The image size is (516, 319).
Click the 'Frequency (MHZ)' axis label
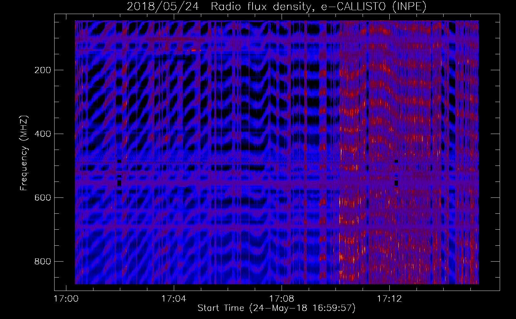pos(24,153)
